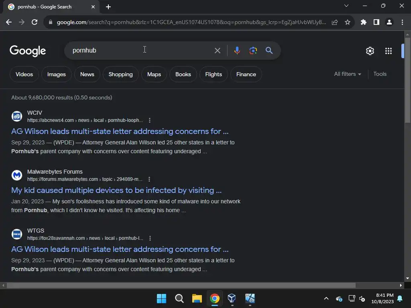Filter results by Videos
Image resolution: width=411 pixels, height=308 pixels.
click(x=24, y=74)
